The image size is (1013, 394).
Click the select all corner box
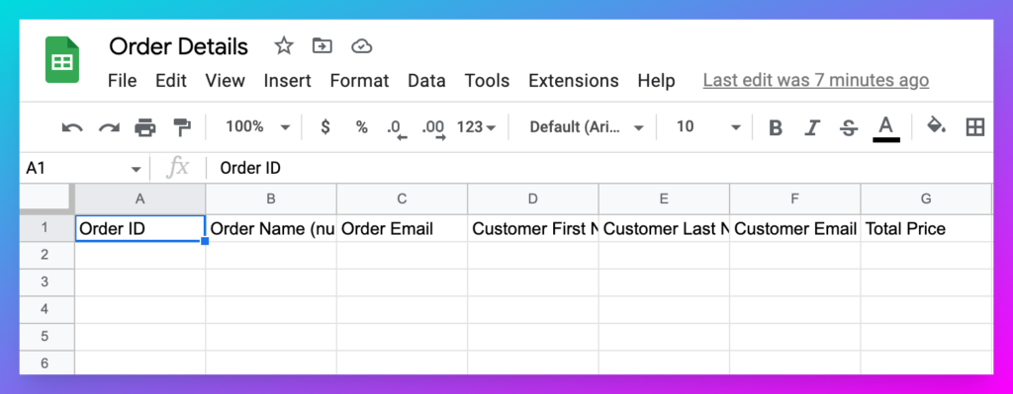(x=47, y=198)
